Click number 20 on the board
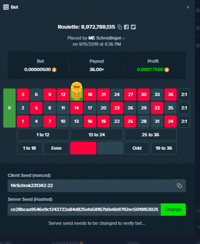 [x=103, y=108]
